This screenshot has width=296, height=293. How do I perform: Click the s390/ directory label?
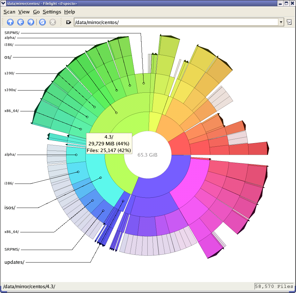9,73
